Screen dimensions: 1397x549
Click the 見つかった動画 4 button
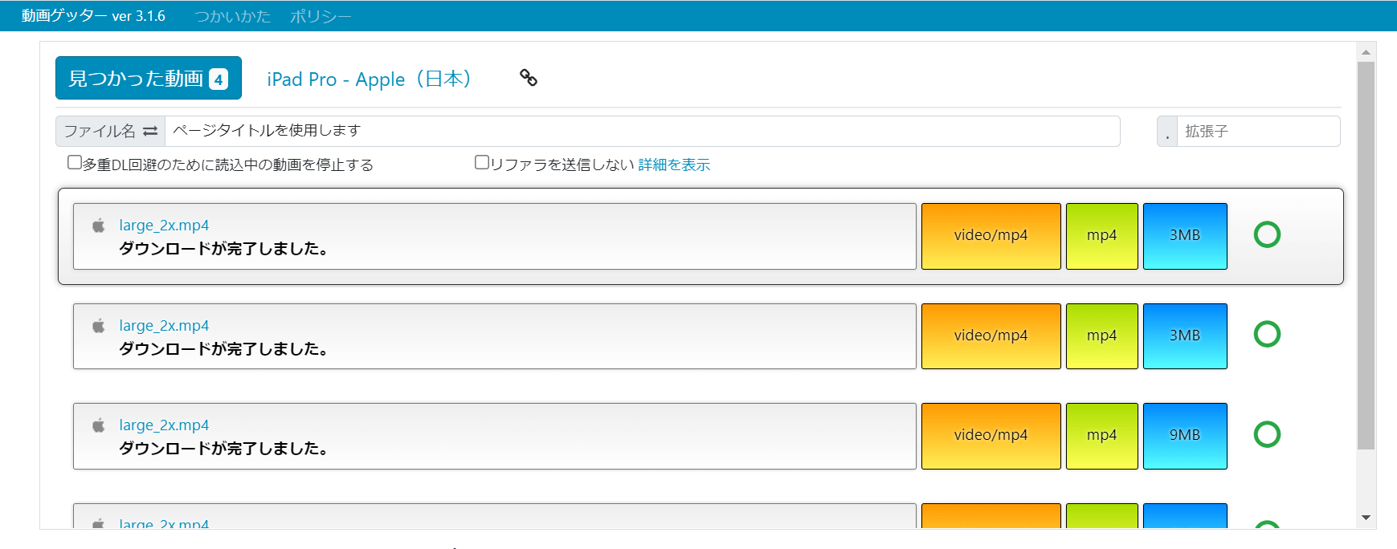coord(149,78)
